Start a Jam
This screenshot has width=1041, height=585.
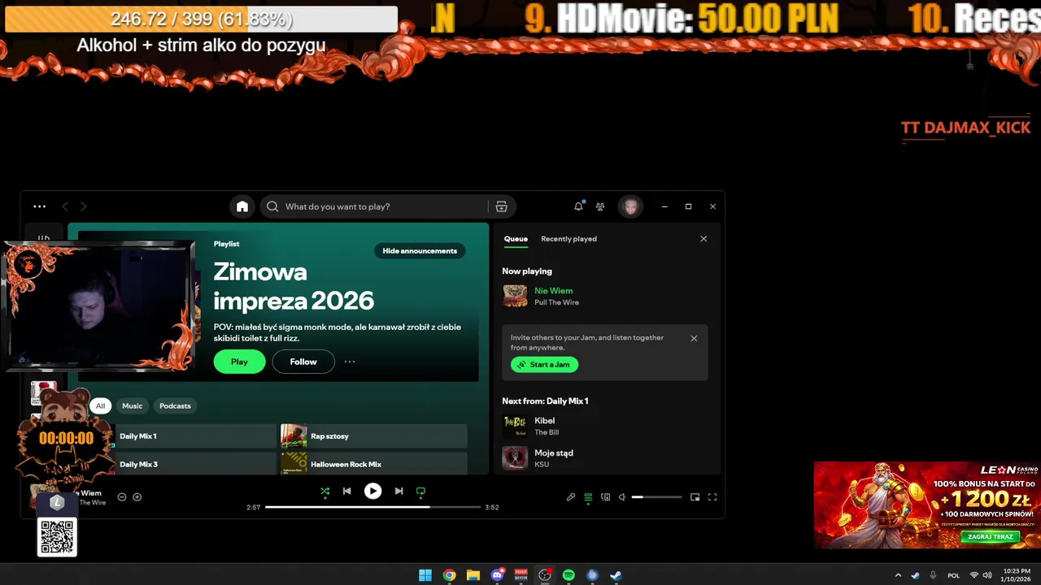tap(544, 365)
